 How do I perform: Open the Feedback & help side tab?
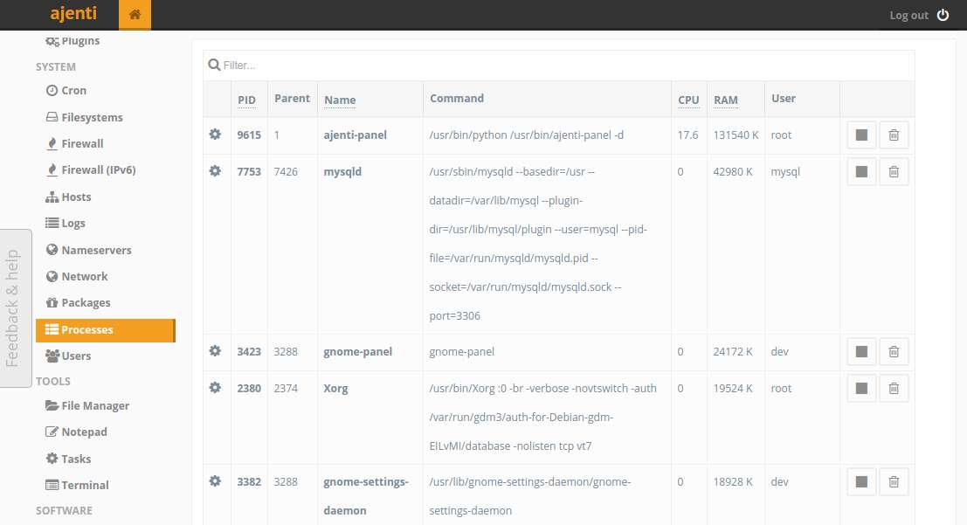point(15,307)
